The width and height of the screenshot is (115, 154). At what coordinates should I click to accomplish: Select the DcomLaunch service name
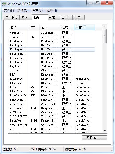(18, 95)
